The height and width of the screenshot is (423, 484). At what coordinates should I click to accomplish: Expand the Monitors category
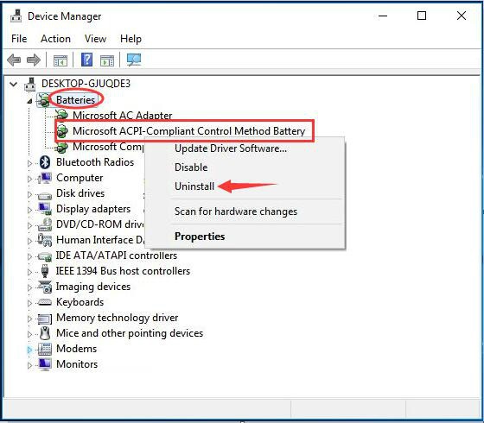click(x=29, y=365)
